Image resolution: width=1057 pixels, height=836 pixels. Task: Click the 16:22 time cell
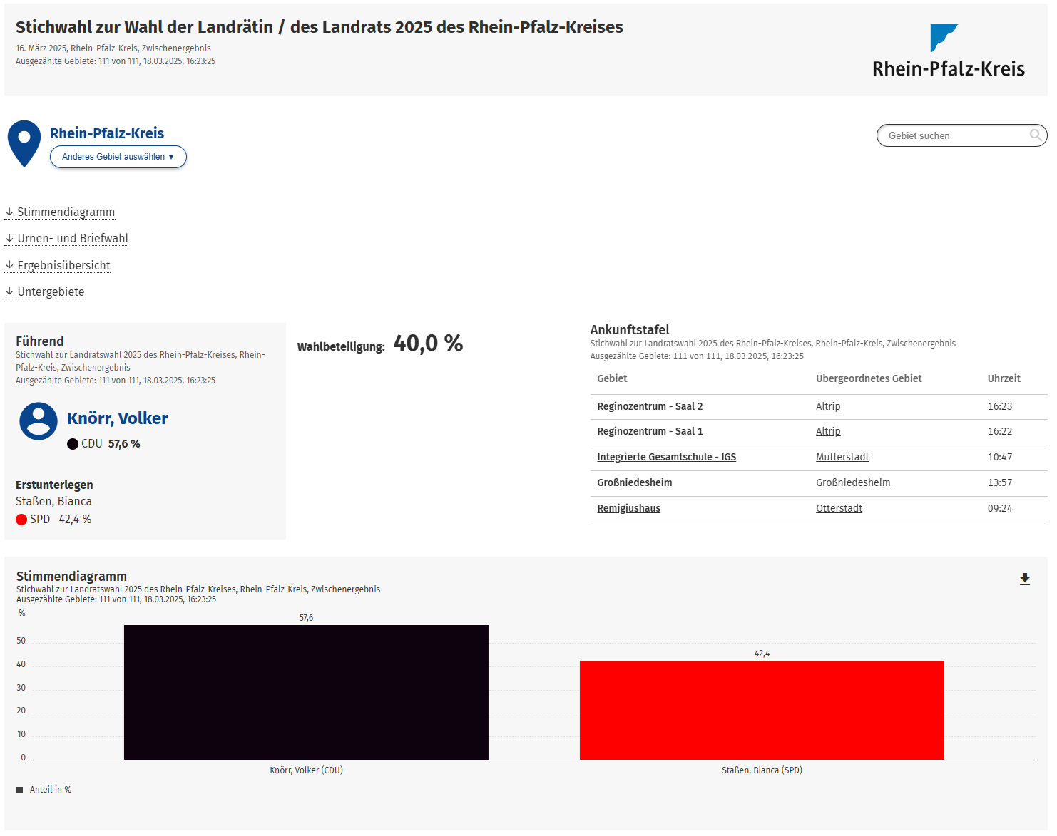point(999,431)
